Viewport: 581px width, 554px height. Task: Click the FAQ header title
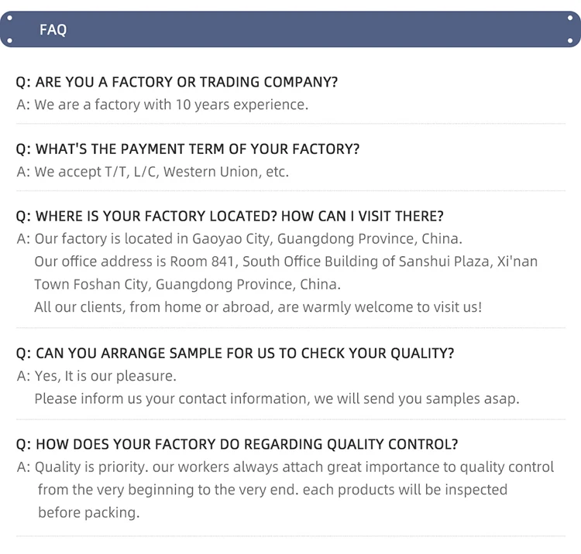53,29
